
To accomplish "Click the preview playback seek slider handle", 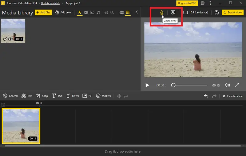I will coord(173,85).
